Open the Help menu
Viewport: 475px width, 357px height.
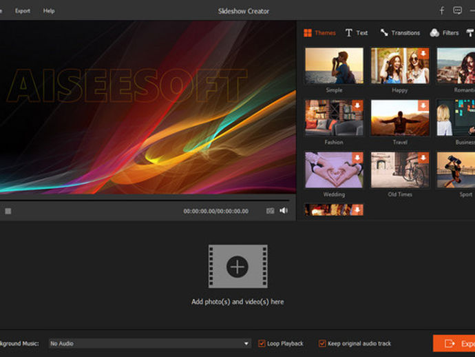(49, 11)
